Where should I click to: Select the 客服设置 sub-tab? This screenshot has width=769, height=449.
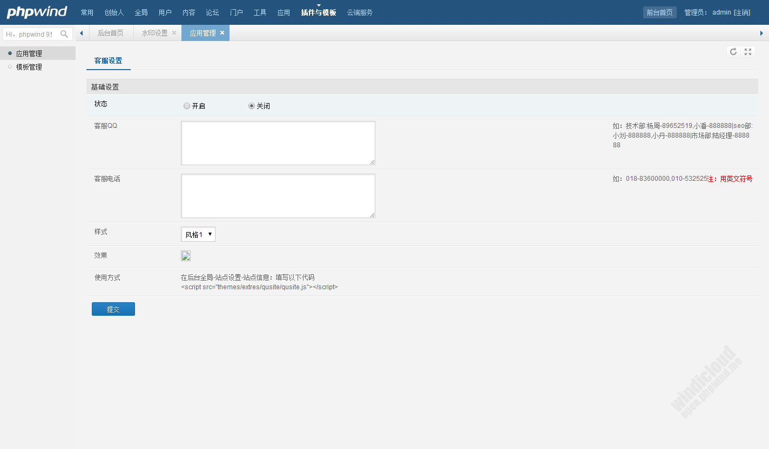tap(108, 61)
